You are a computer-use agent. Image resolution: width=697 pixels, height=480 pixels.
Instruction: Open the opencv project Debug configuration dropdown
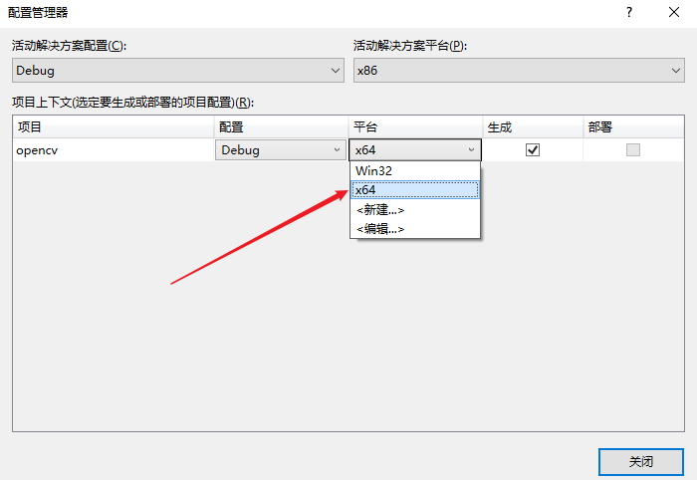tap(281, 150)
